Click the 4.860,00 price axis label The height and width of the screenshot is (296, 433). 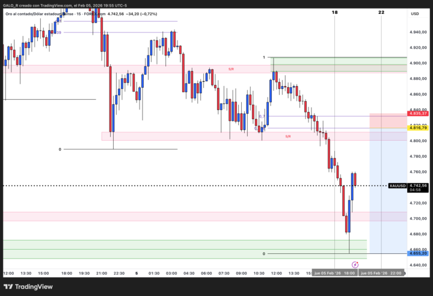418,94
